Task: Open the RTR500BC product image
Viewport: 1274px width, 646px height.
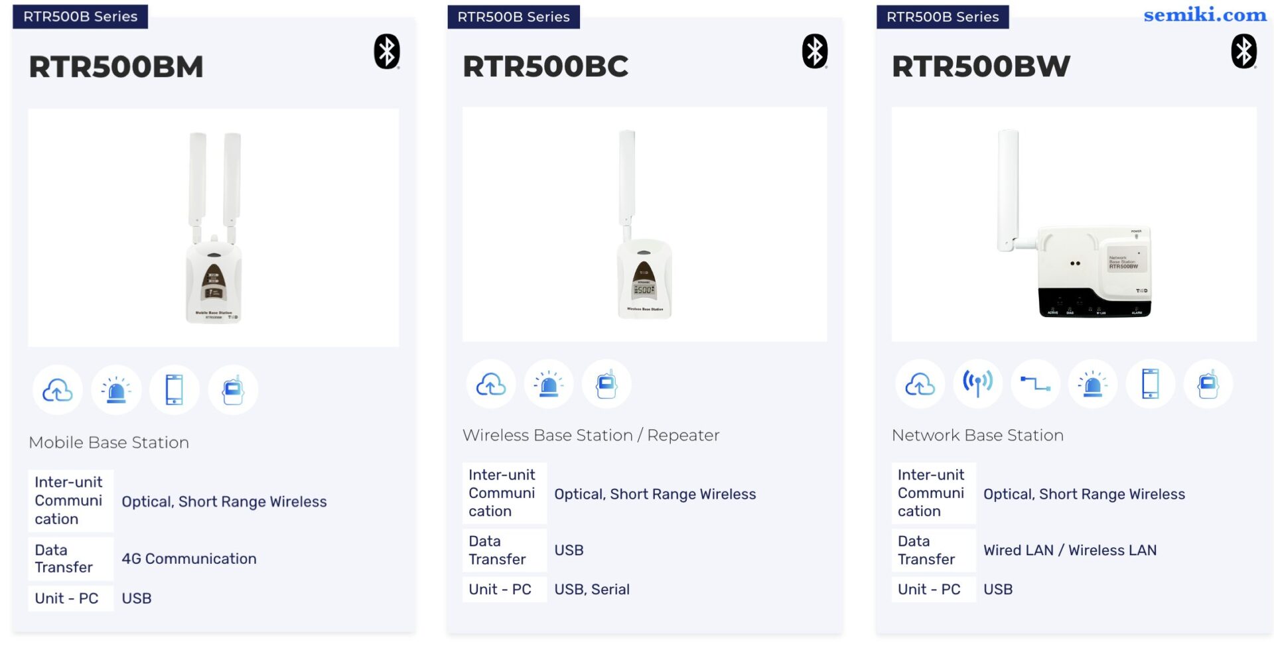Action: coord(645,225)
